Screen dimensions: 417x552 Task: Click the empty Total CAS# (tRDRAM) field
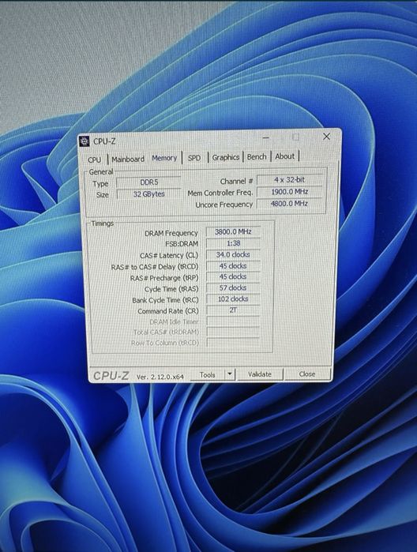click(233, 332)
